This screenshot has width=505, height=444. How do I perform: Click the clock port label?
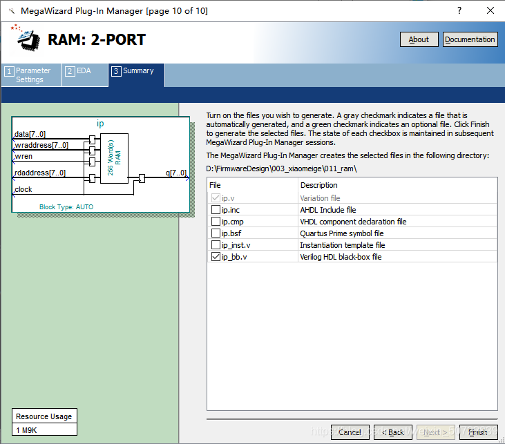point(23,189)
